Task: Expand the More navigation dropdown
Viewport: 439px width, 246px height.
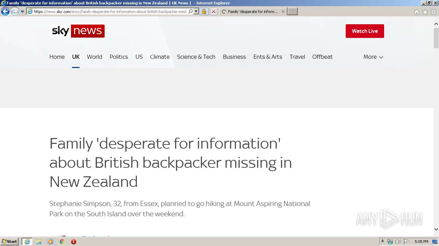Action: tap(373, 57)
